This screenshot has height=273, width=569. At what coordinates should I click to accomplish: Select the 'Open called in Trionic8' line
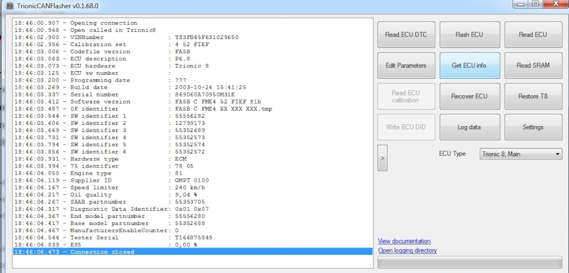pos(193,30)
